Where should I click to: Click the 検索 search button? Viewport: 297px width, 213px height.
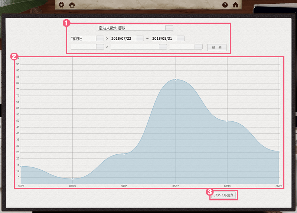coord(217,47)
